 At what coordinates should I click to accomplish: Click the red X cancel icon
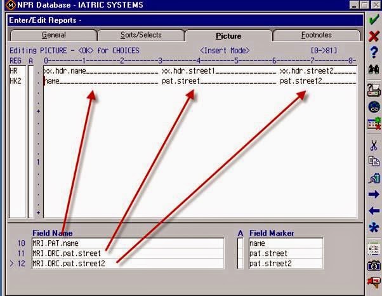[374, 36]
